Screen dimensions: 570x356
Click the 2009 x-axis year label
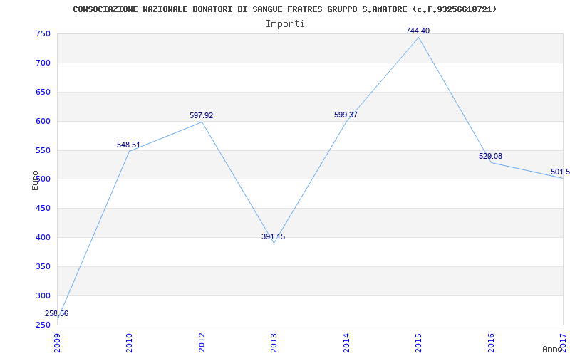click(x=57, y=343)
